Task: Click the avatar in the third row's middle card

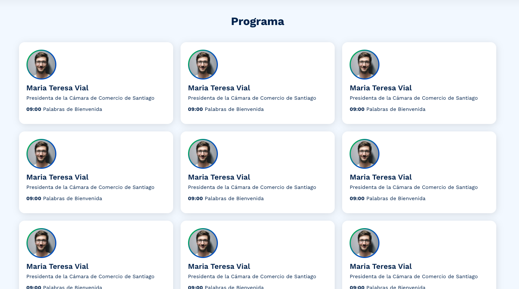Action: (203, 243)
